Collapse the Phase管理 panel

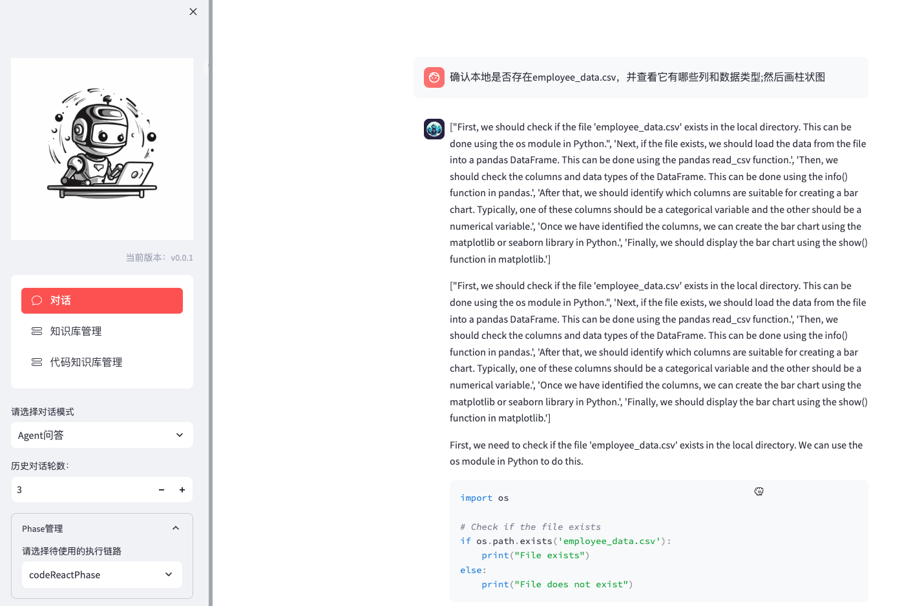176,528
